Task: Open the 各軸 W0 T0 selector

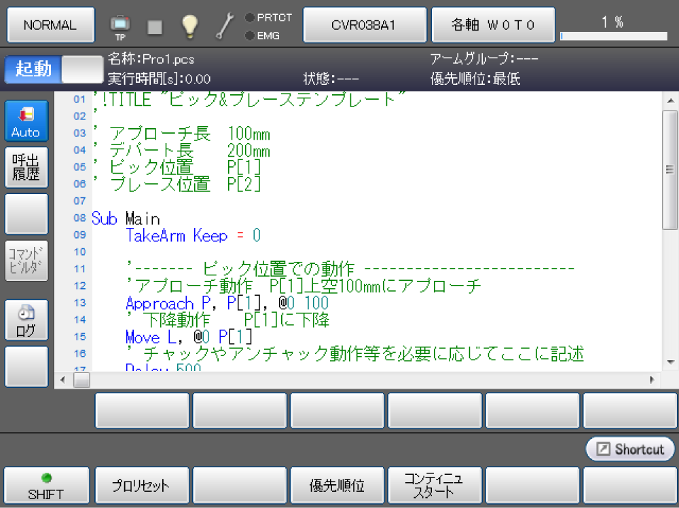Action: click(x=494, y=25)
